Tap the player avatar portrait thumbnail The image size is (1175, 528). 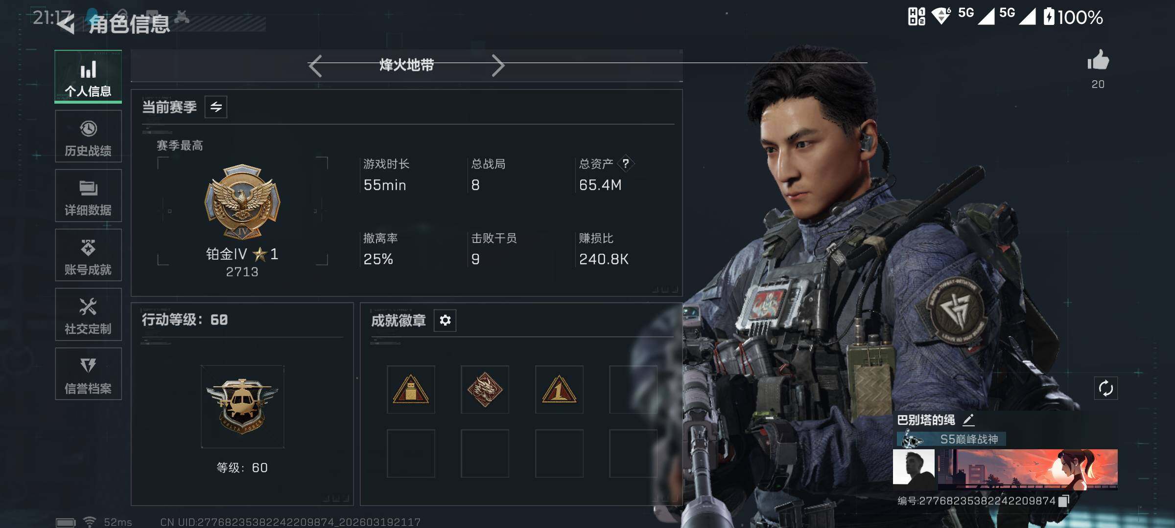(914, 467)
